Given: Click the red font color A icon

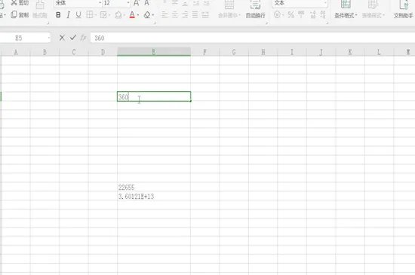Looking at the screenshot, I should pos(132,15).
